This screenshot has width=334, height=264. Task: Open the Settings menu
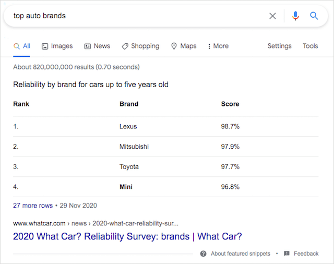[x=279, y=46]
